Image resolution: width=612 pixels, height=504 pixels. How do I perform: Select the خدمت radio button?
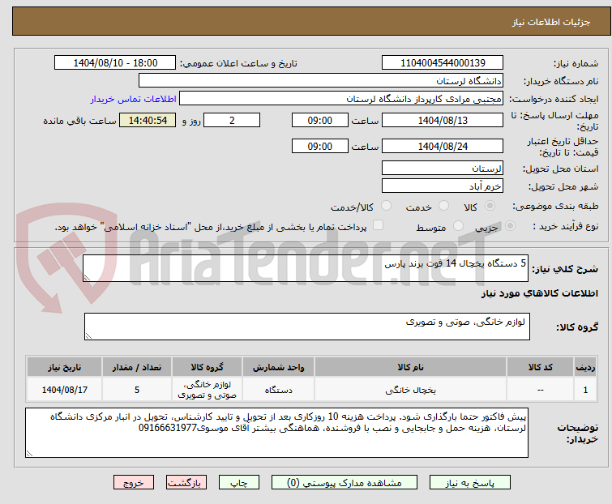[443, 206]
